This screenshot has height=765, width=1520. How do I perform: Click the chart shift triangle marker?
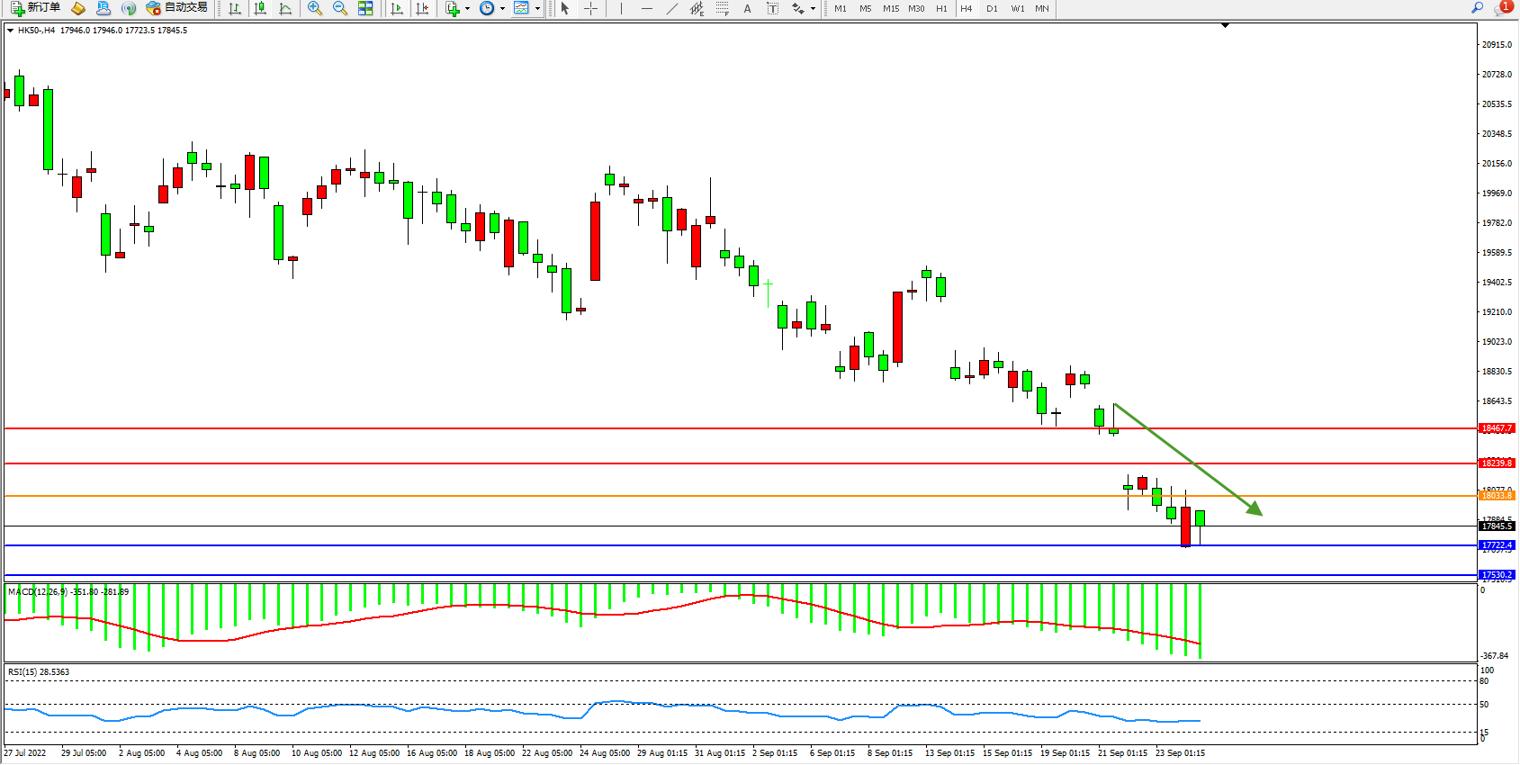pyautogui.click(x=1225, y=25)
